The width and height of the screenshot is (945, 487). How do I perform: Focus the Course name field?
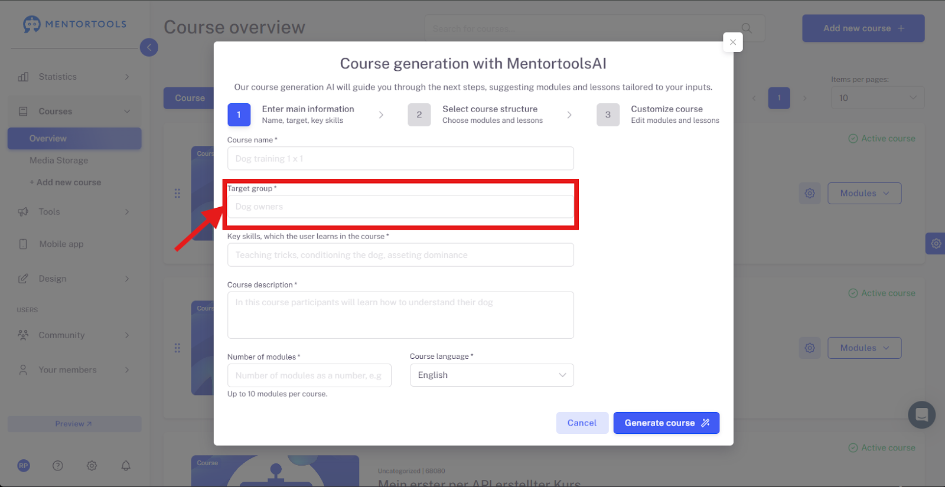point(400,159)
